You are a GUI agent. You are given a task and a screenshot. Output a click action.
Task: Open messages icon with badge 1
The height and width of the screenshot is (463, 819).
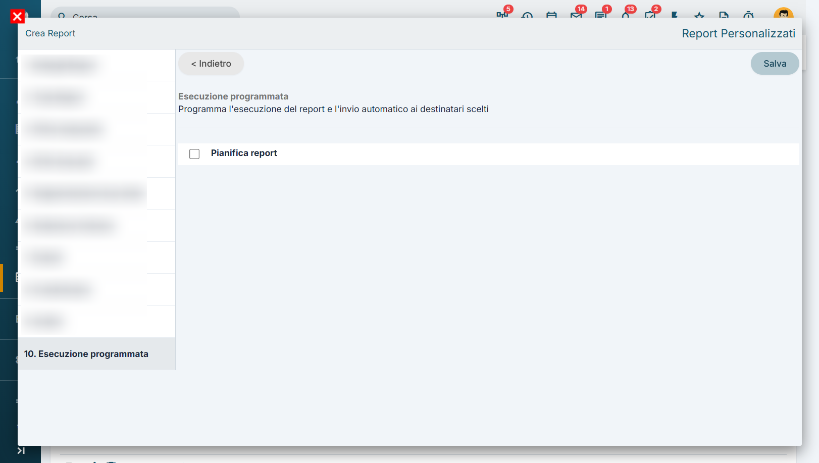pyautogui.click(x=601, y=15)
